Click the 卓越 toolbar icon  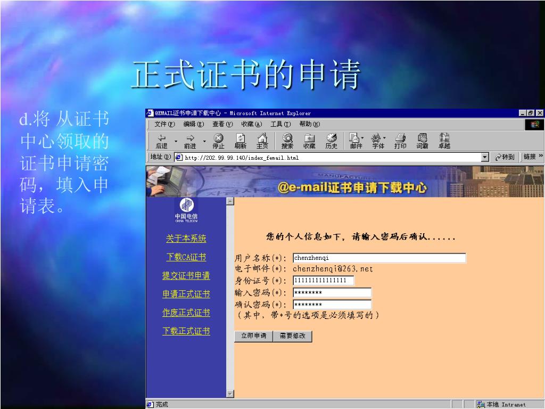(x=444, y=141)
